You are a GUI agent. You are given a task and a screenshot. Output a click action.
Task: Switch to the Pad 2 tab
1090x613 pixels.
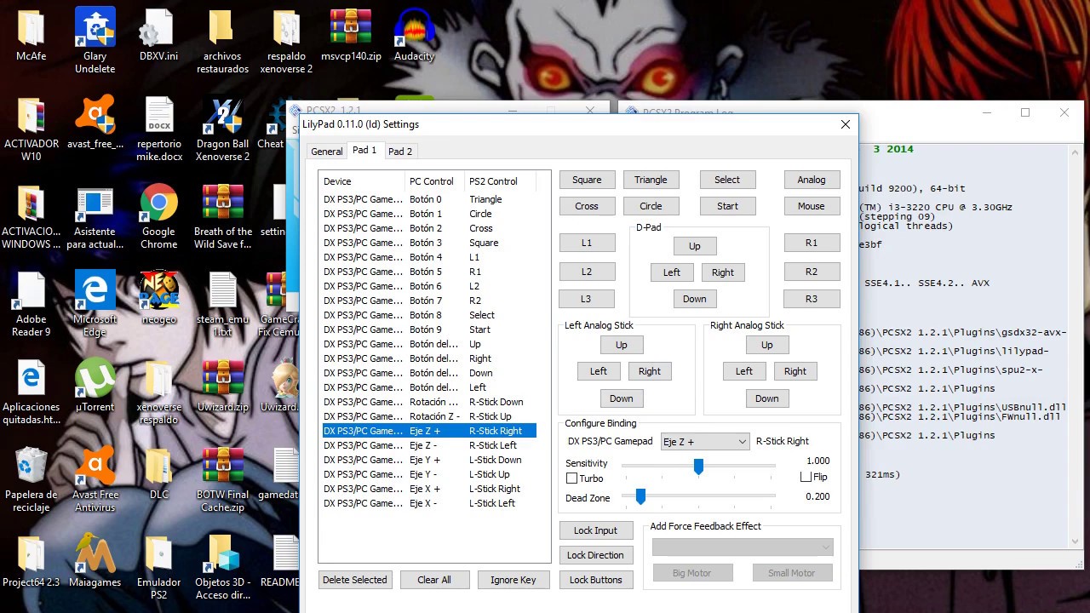coord(400,152)
